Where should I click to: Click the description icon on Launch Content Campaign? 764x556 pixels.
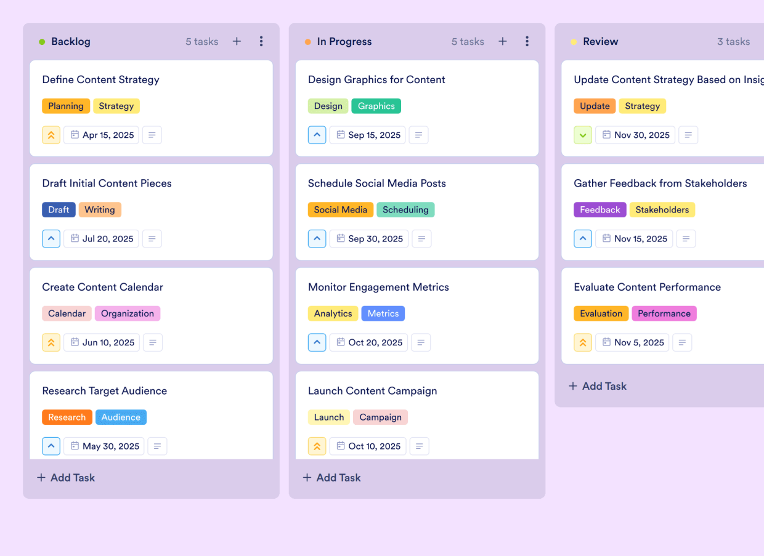point(420,446)
